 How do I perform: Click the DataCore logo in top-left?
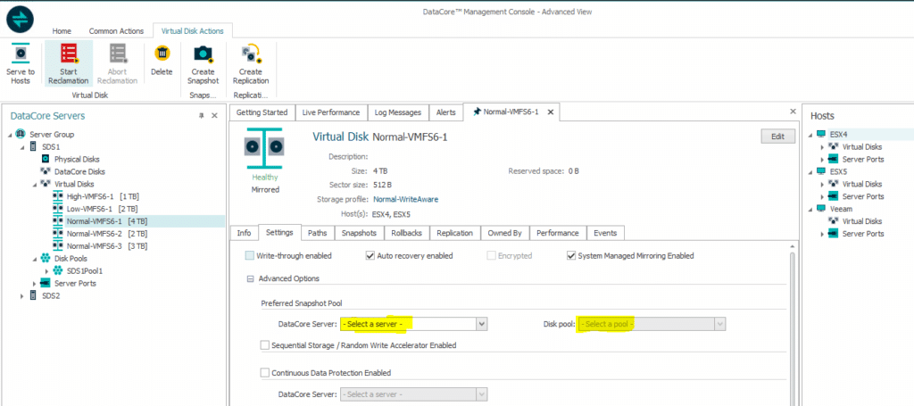tap(21, 20)
